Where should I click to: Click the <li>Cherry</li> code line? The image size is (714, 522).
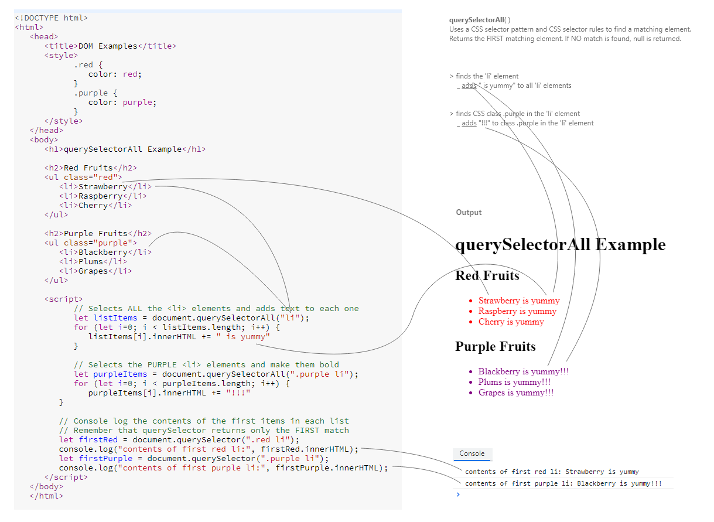(x=95, y=205)
